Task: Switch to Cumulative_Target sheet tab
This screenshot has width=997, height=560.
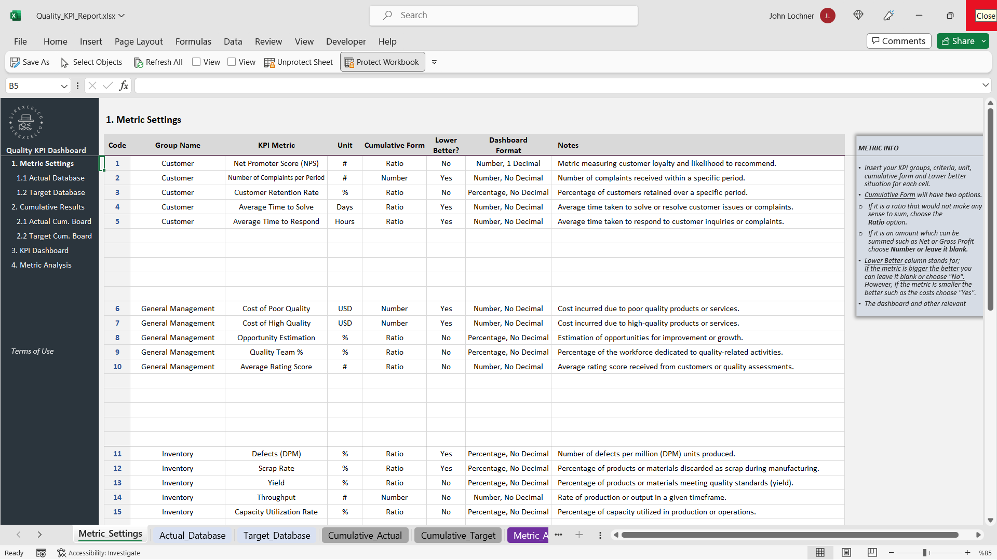Action: point(458,535)
